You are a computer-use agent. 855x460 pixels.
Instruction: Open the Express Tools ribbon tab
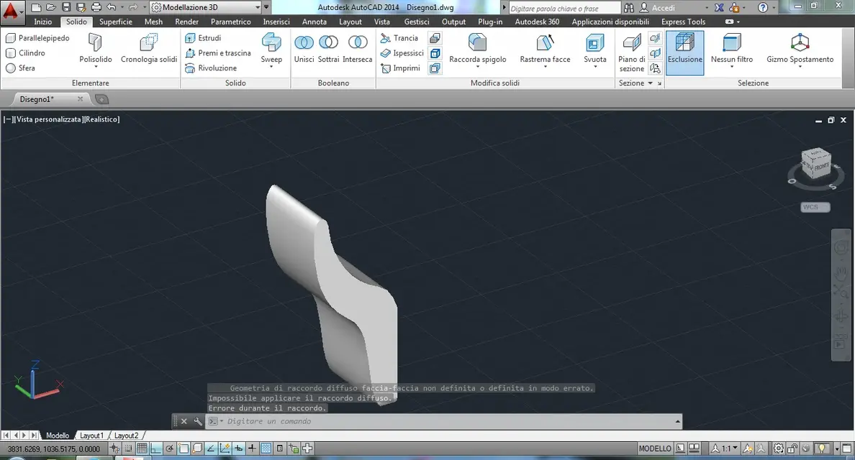pos(683,22)
